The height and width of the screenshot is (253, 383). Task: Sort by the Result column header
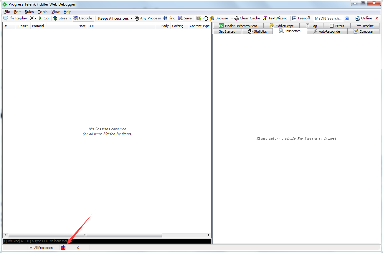[23, 26]
